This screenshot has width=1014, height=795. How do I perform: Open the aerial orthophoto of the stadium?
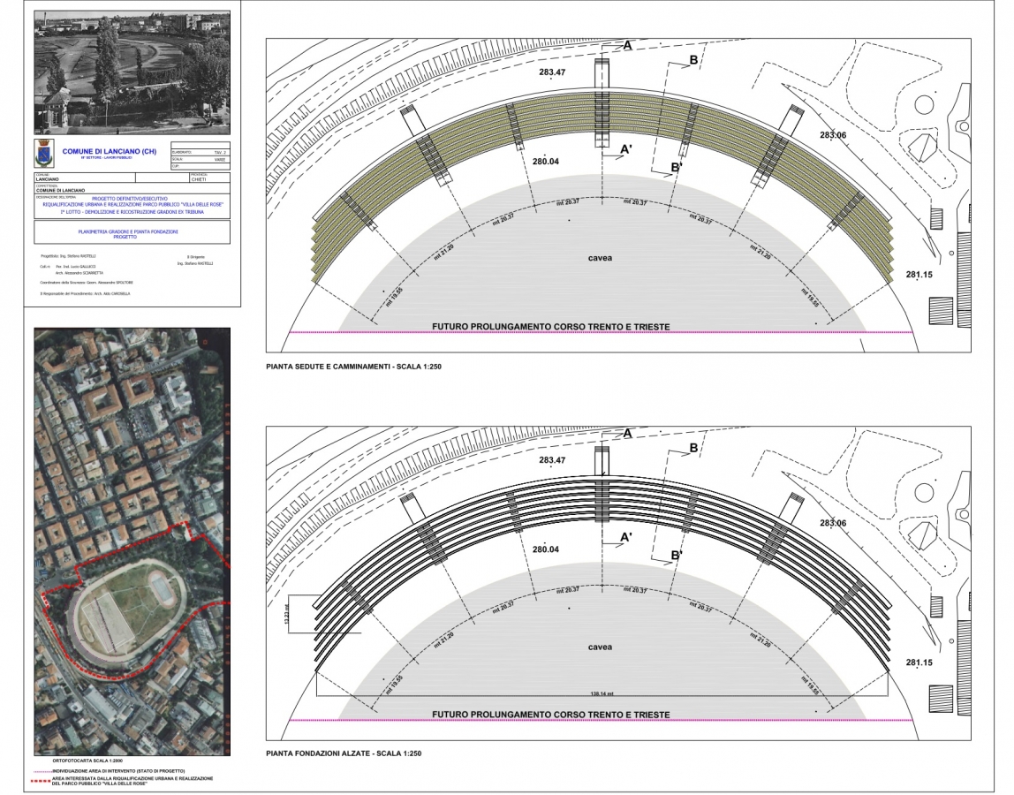132,541
